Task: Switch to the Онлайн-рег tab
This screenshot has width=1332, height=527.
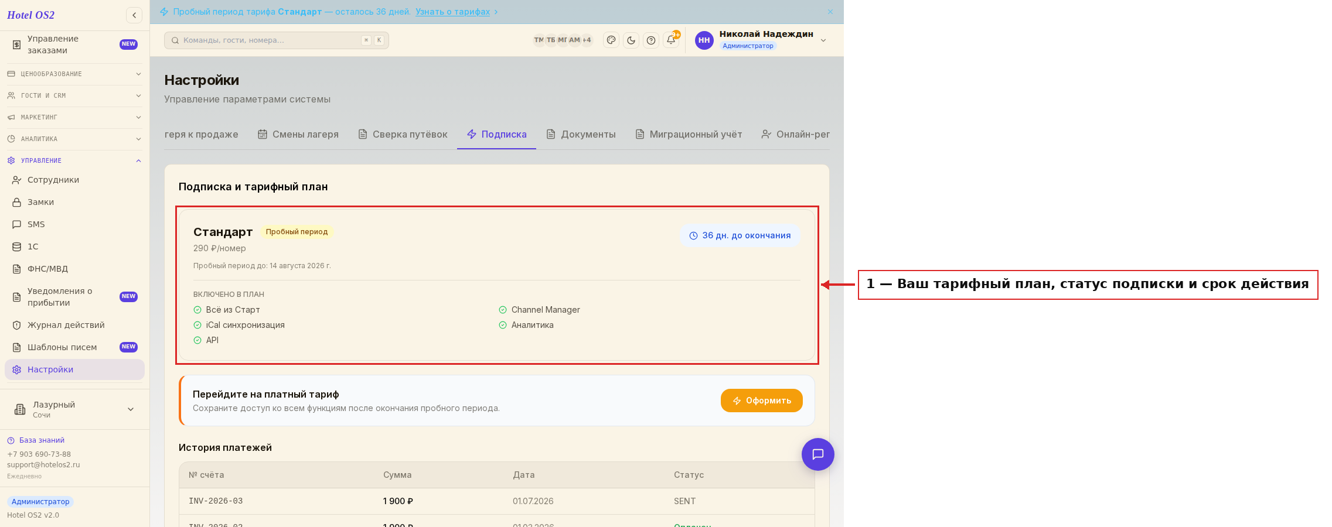Action: (x=795, y=134)
